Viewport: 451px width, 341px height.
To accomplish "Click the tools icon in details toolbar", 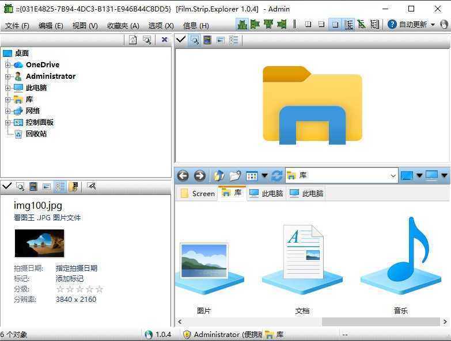I will (x=91, y=186).
